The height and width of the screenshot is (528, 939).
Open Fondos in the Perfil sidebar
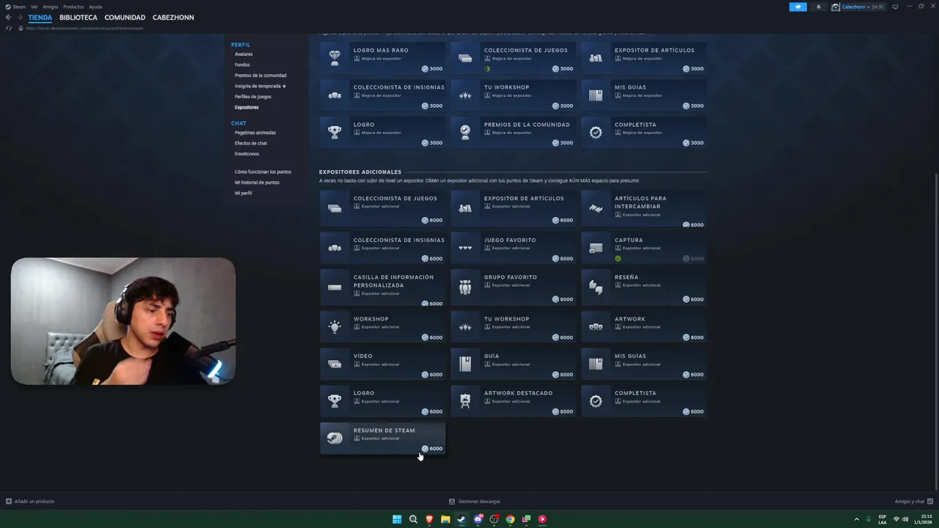(x=242, y=65)
